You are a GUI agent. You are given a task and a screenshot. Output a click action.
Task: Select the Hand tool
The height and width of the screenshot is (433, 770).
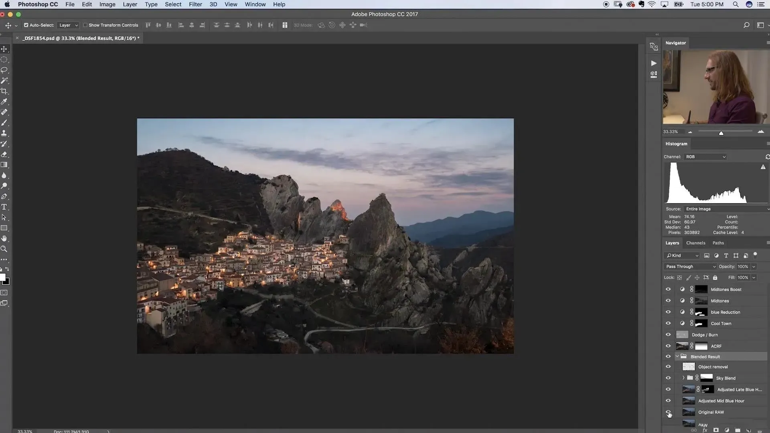tap(4, 239)
